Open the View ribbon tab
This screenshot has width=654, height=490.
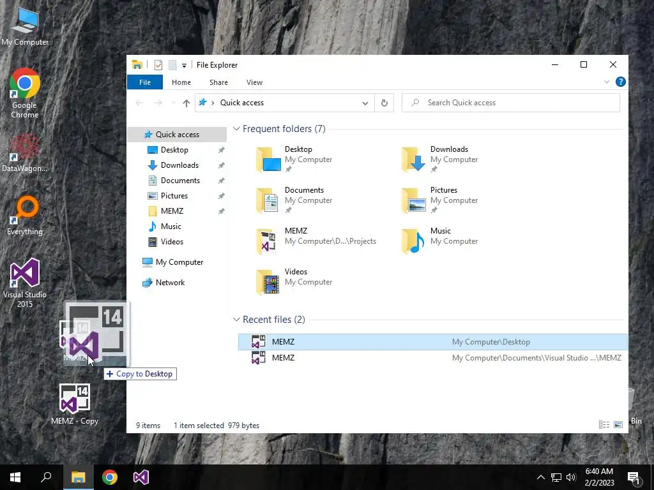pyautogui.click(x=254, y=82)
